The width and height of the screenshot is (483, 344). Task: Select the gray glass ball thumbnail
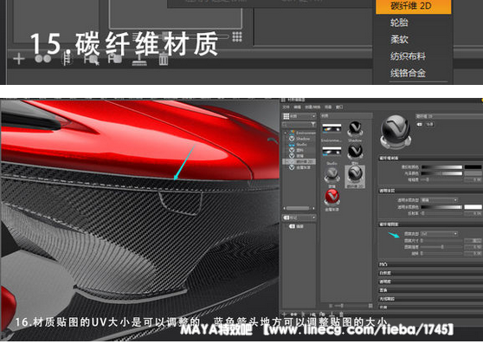[332, 175]
